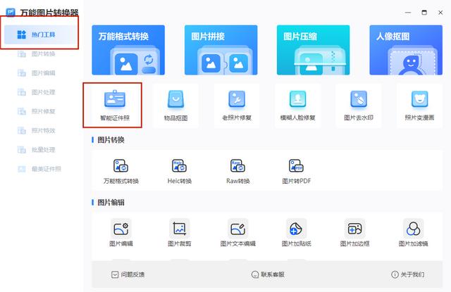The height and width of the screenshot is (292, 451).
Task: Open the 图片加边框 add border tool
Action: point(354,233)
